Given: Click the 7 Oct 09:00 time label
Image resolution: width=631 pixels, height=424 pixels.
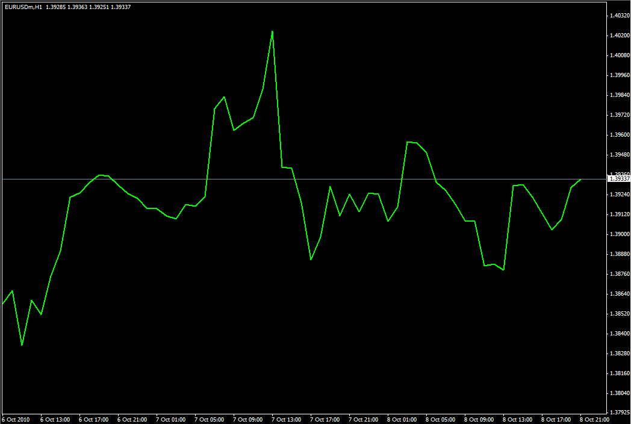Looking at the screenshot, I should [x=248, y=420].
